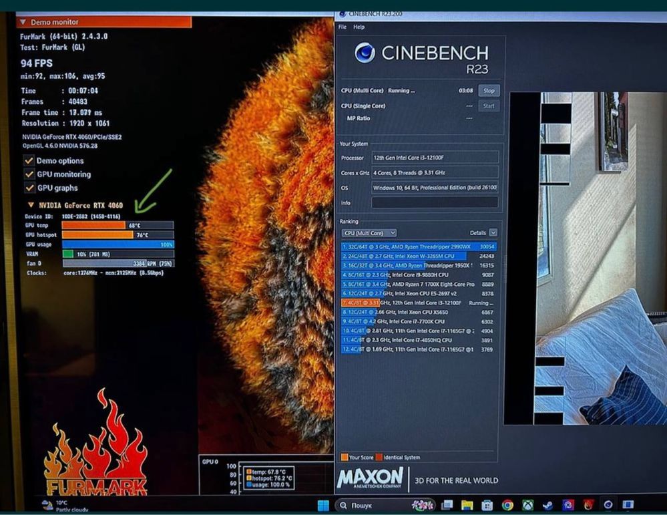Select ranking row 3, Threadripper 1950X
The image size is (667, 515).
pos(419,266)
